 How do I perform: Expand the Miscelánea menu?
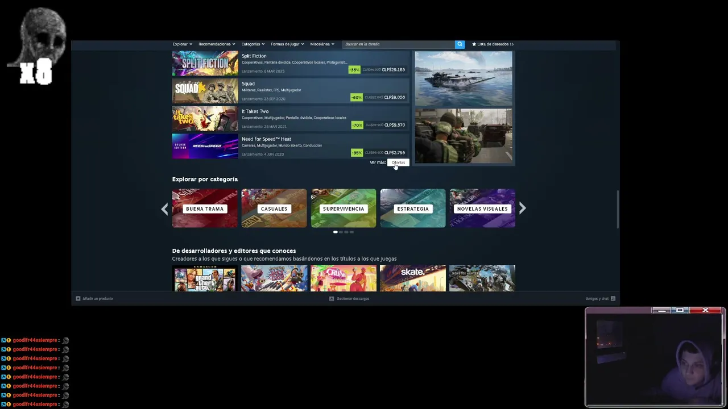point(322,44)
